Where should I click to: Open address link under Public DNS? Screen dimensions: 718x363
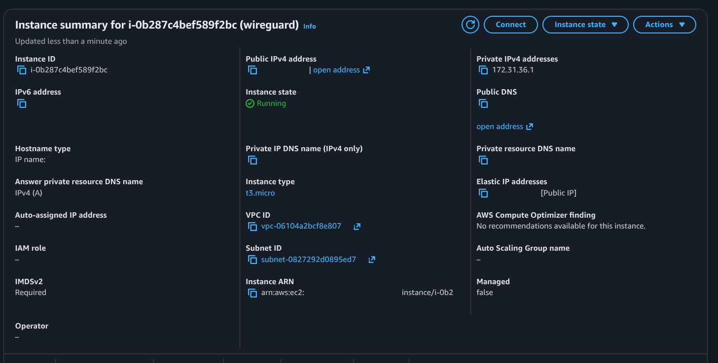pos(504,127)
